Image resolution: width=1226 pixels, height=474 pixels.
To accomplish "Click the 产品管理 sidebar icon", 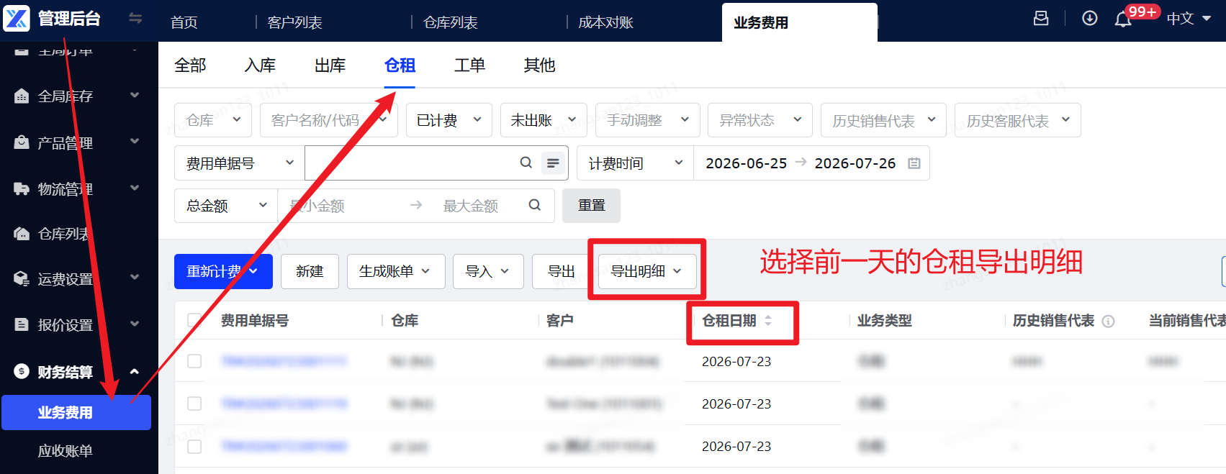I will 22,142.
